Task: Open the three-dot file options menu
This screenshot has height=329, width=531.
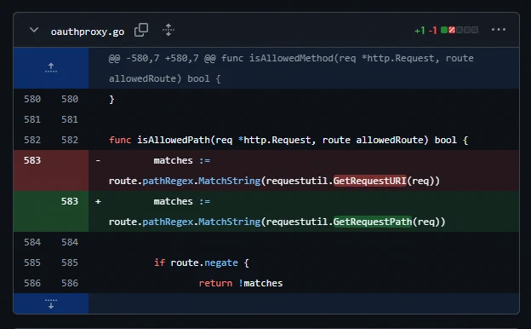Action: point(499,30)
